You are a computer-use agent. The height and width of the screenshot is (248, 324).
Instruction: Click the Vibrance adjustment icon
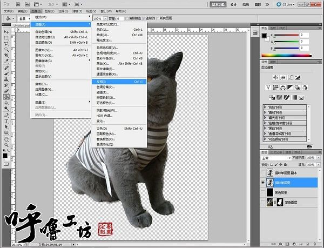pos(268,87)
